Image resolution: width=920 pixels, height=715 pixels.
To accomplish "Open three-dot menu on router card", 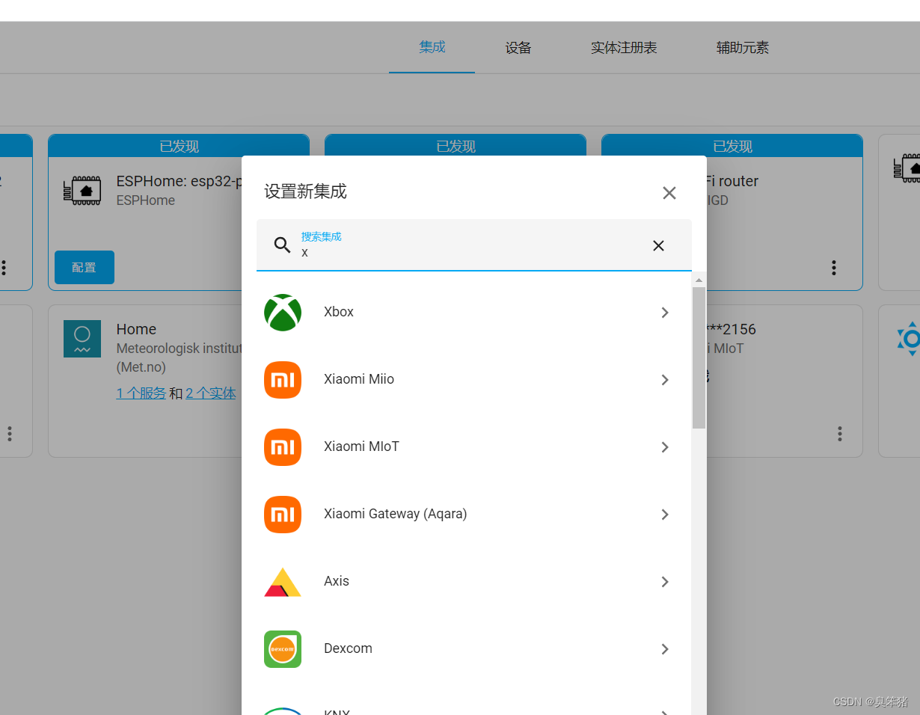I will coord(834,268).
